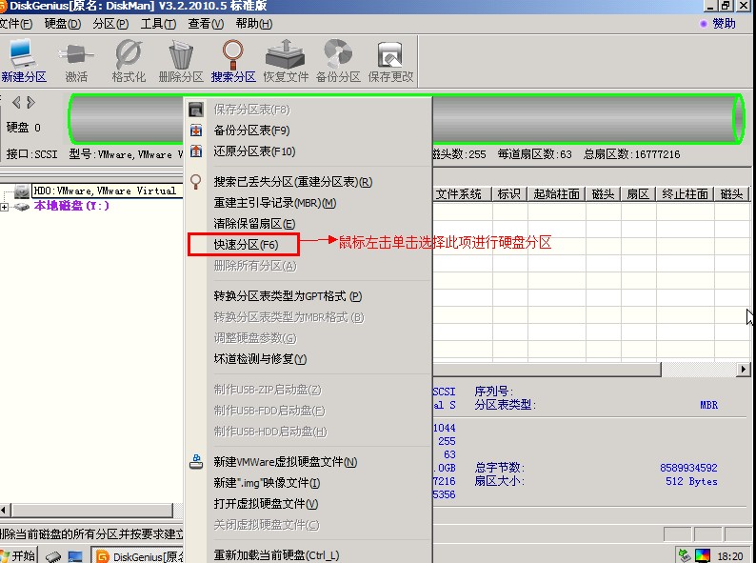Image resolution: width=756 pixels, height=563 pixels.
Task: Click the 8589934592 total bytes value
Action: (x=688, y=468)
